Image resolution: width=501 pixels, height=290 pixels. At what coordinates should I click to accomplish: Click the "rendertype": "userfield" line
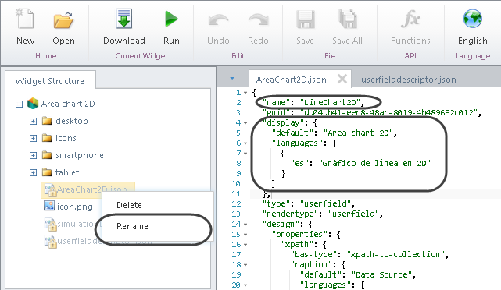coord(322,214)
